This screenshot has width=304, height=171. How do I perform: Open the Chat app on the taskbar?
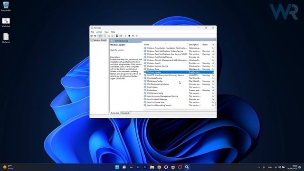click(x=124, y=167)
